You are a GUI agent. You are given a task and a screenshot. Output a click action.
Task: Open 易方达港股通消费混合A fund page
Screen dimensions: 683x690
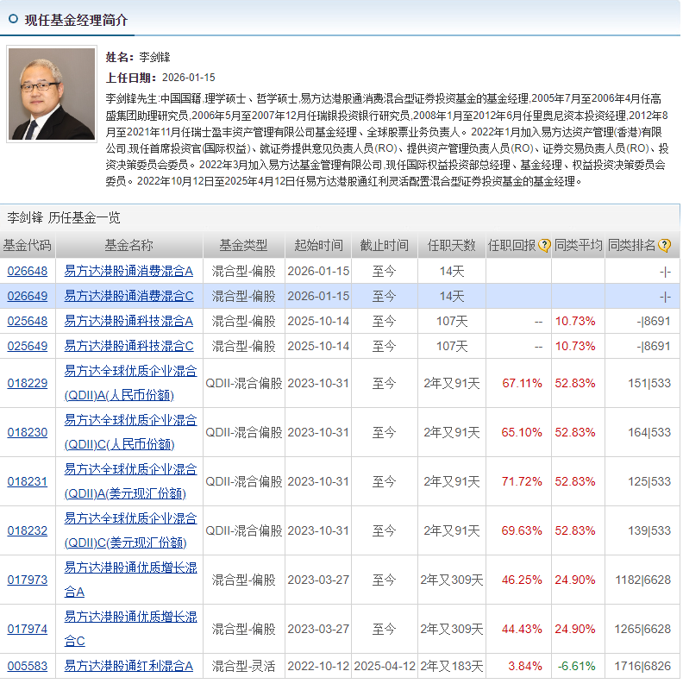tap(128, 271)
